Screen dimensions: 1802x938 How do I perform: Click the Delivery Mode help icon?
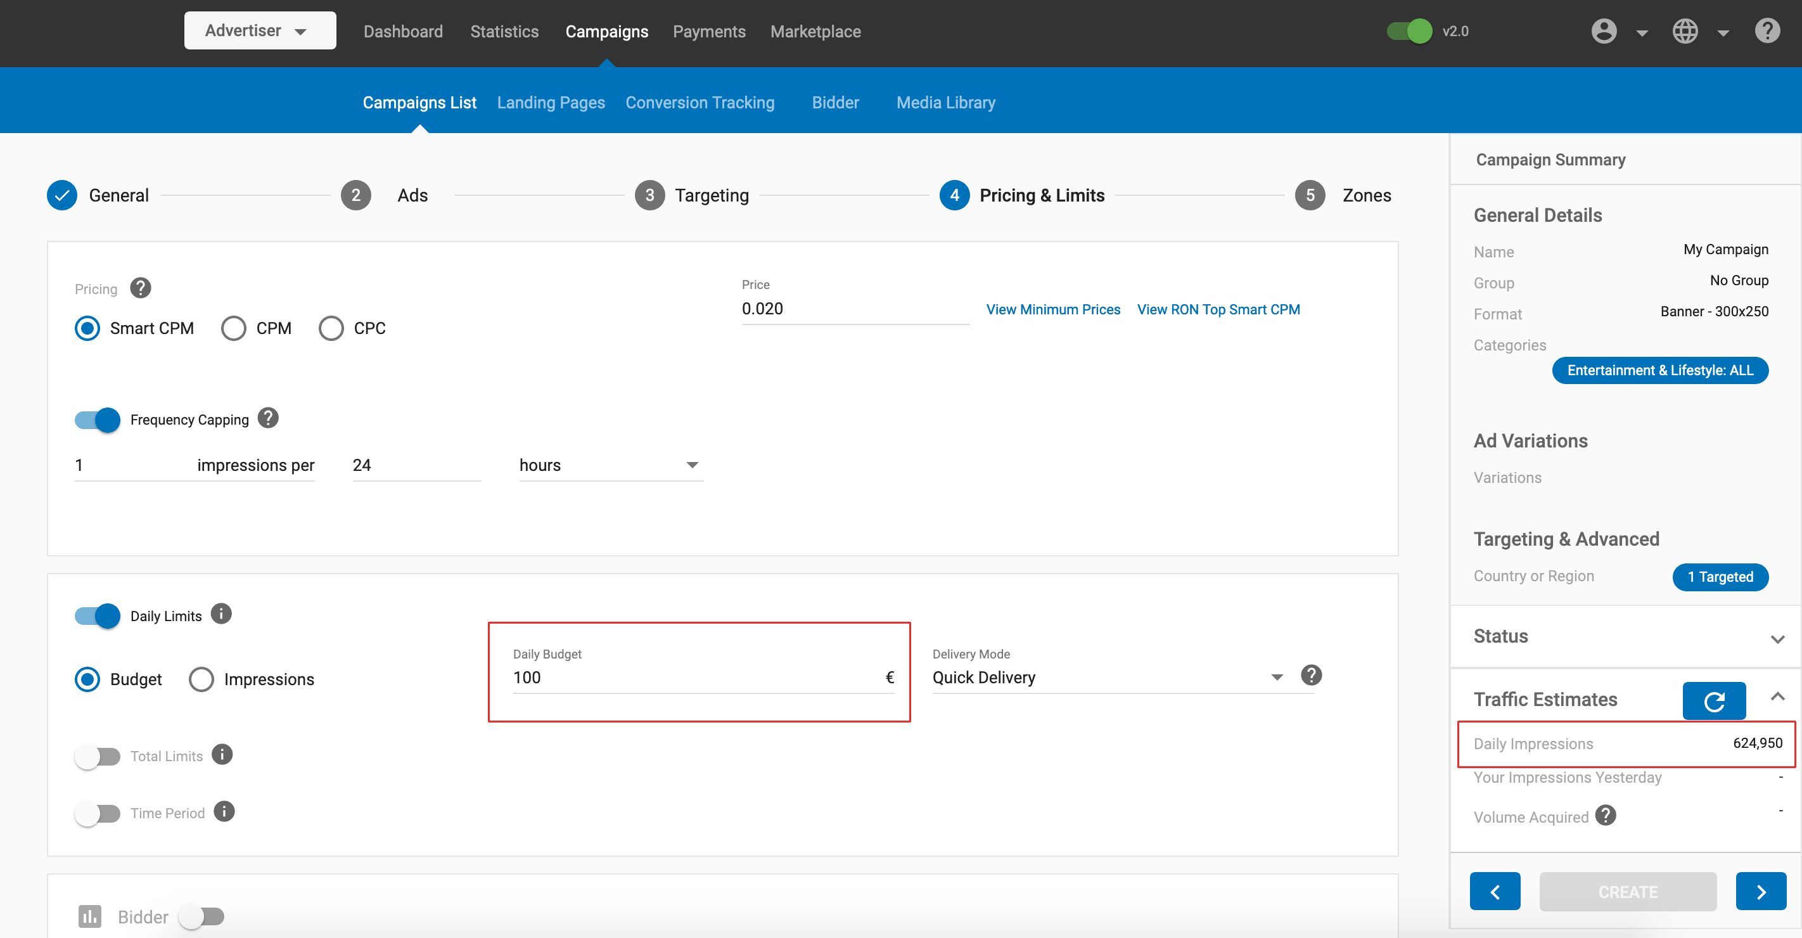(1311, 675)
